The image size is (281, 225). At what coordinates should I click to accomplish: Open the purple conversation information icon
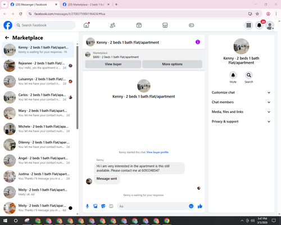pos(198,42)
